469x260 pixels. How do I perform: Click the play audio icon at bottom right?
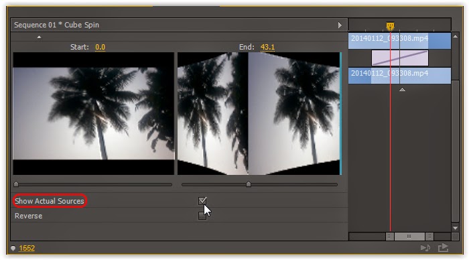point(425,248)
